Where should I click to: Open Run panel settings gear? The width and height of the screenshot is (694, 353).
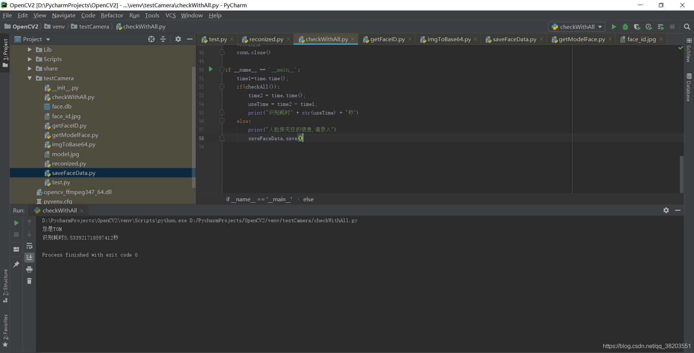[x=666, y=210]
